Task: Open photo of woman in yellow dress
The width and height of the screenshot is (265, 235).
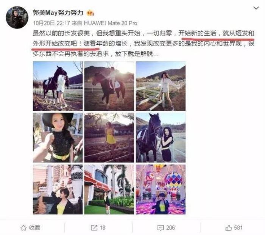Action: [109, 138]
